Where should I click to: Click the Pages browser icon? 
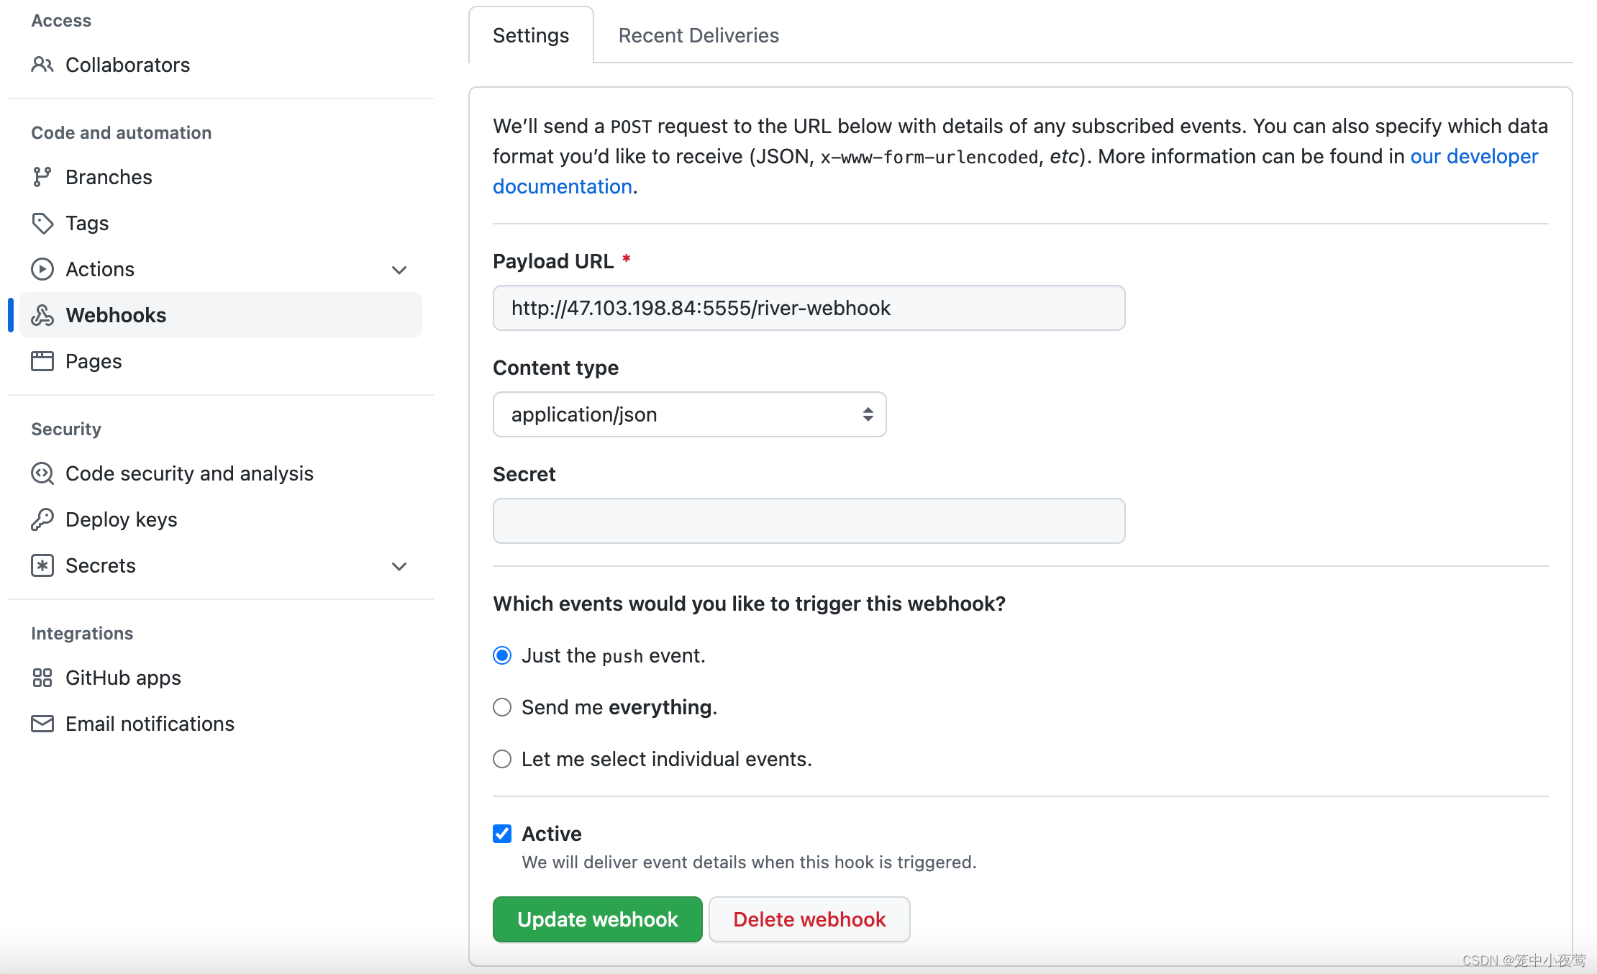click(42, 361)
